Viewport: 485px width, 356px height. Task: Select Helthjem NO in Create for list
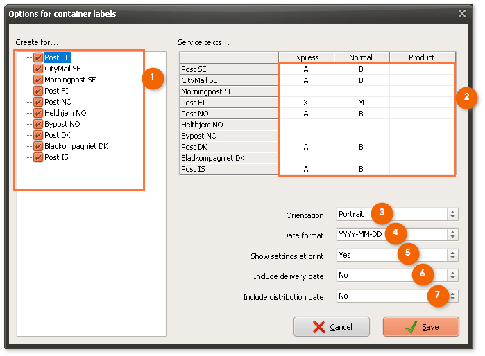pyautogui.click(x=65, y=113)
